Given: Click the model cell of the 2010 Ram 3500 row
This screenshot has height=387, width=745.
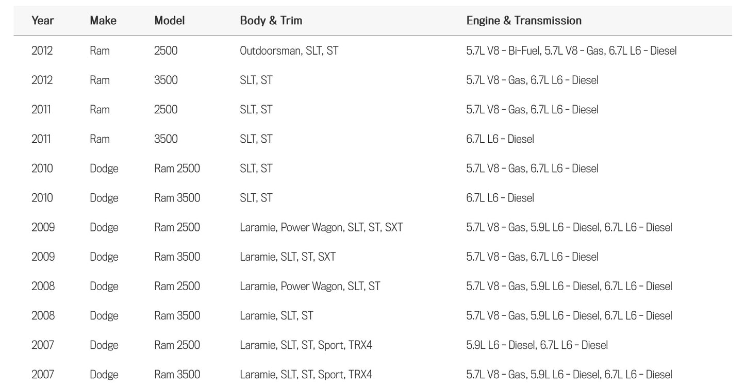Looking at the screenshot, I should click(x=177, y=198).
